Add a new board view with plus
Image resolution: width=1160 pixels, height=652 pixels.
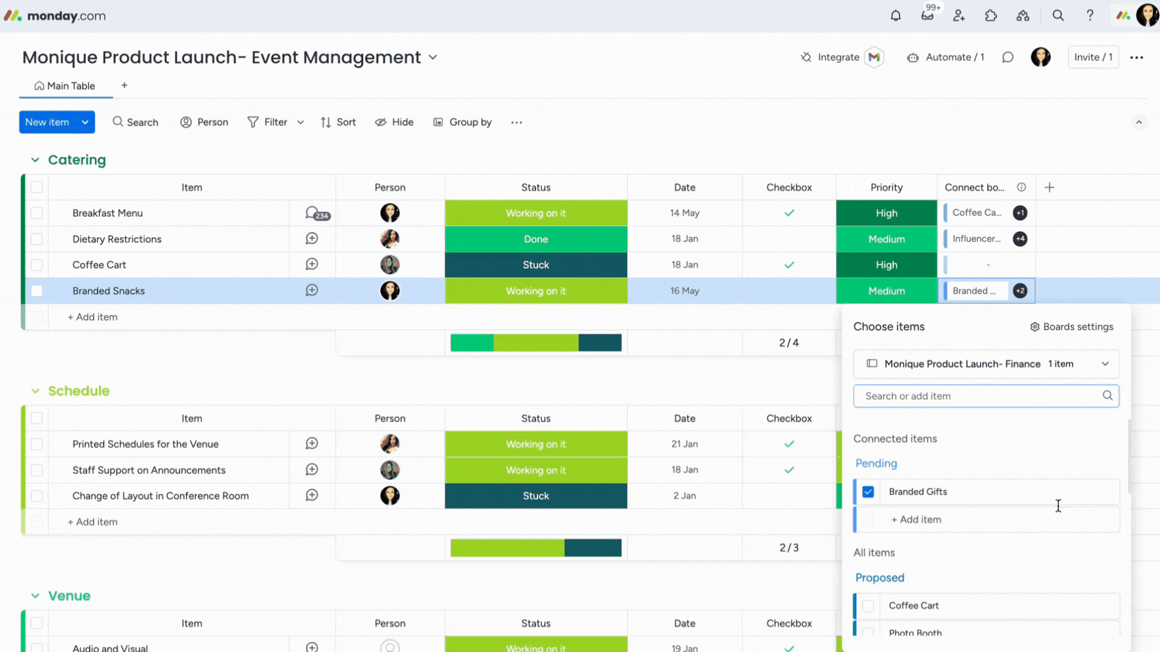point(124,85)
